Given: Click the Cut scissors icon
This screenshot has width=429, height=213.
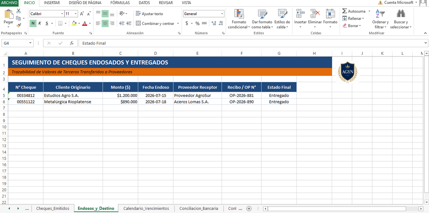Looking at the screenshot, I should point(19,11).
